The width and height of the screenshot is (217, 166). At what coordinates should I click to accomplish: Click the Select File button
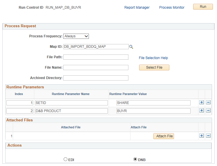click(154, 68)
